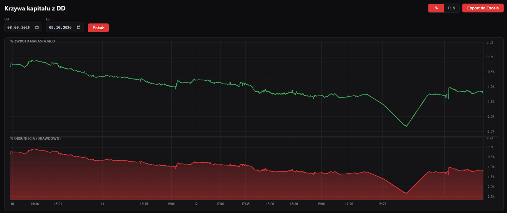This screenshot has width=507, height=213.
Task: Click the 18:01 time axis label
Action: point(58,204)
